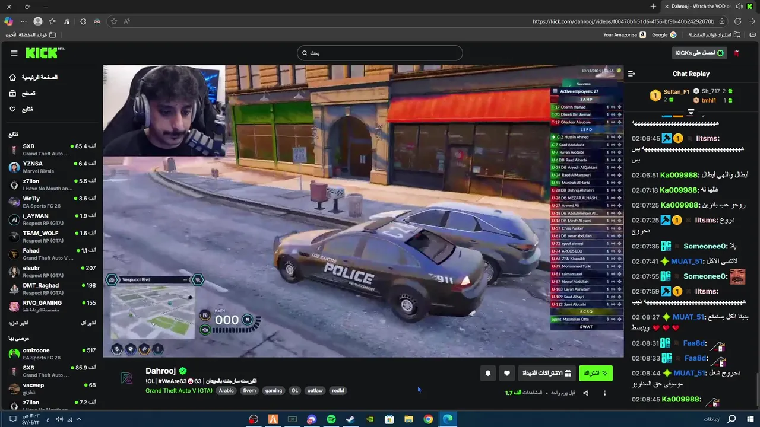The image size is (760, 427).
Task: Click the green اشتراك subscribe button
Action: coord(596,373)
